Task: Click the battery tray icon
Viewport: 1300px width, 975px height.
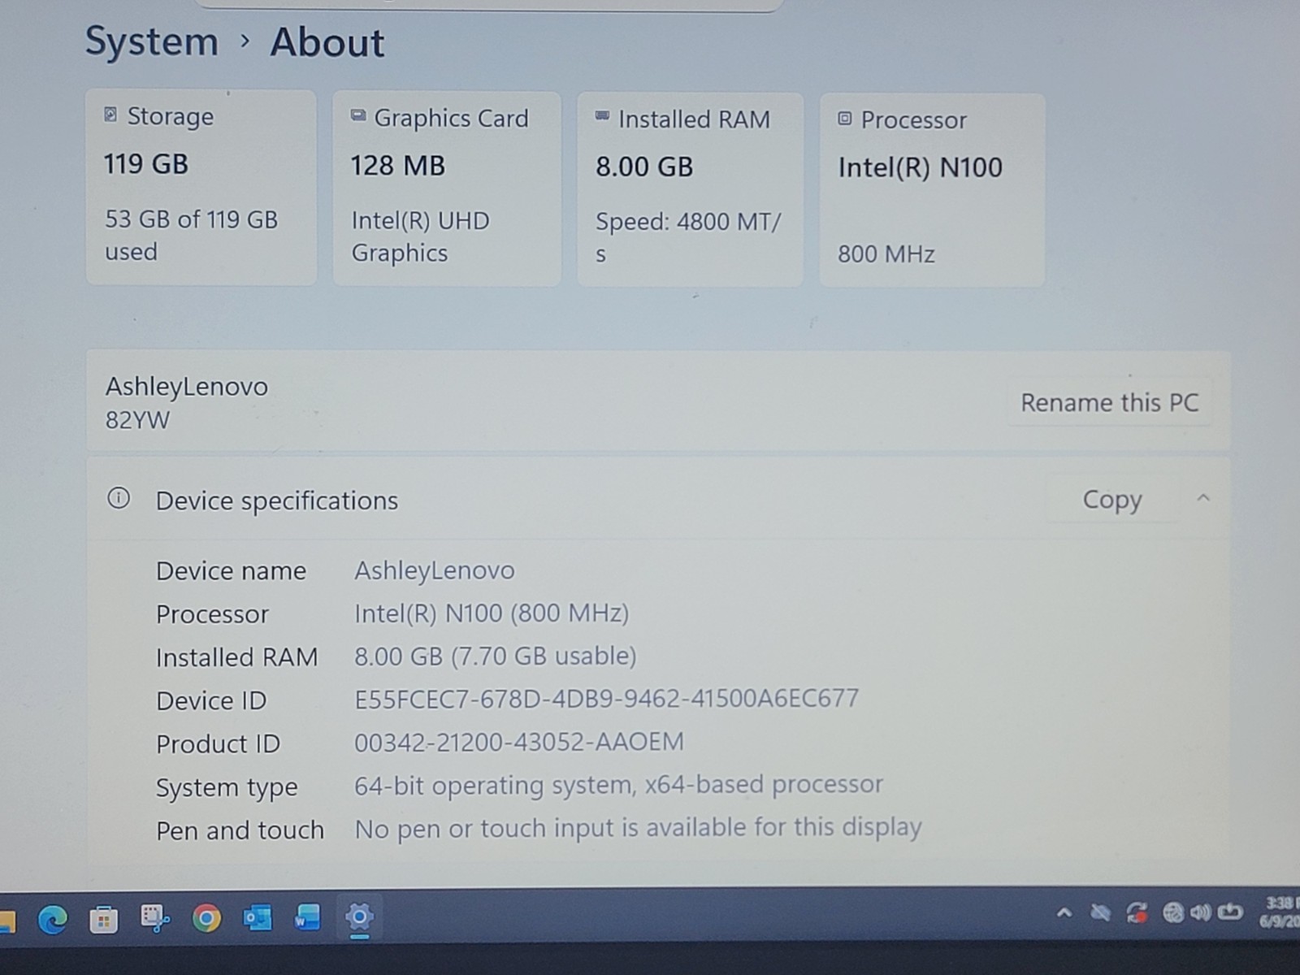Action: [x=1230, y=912]
